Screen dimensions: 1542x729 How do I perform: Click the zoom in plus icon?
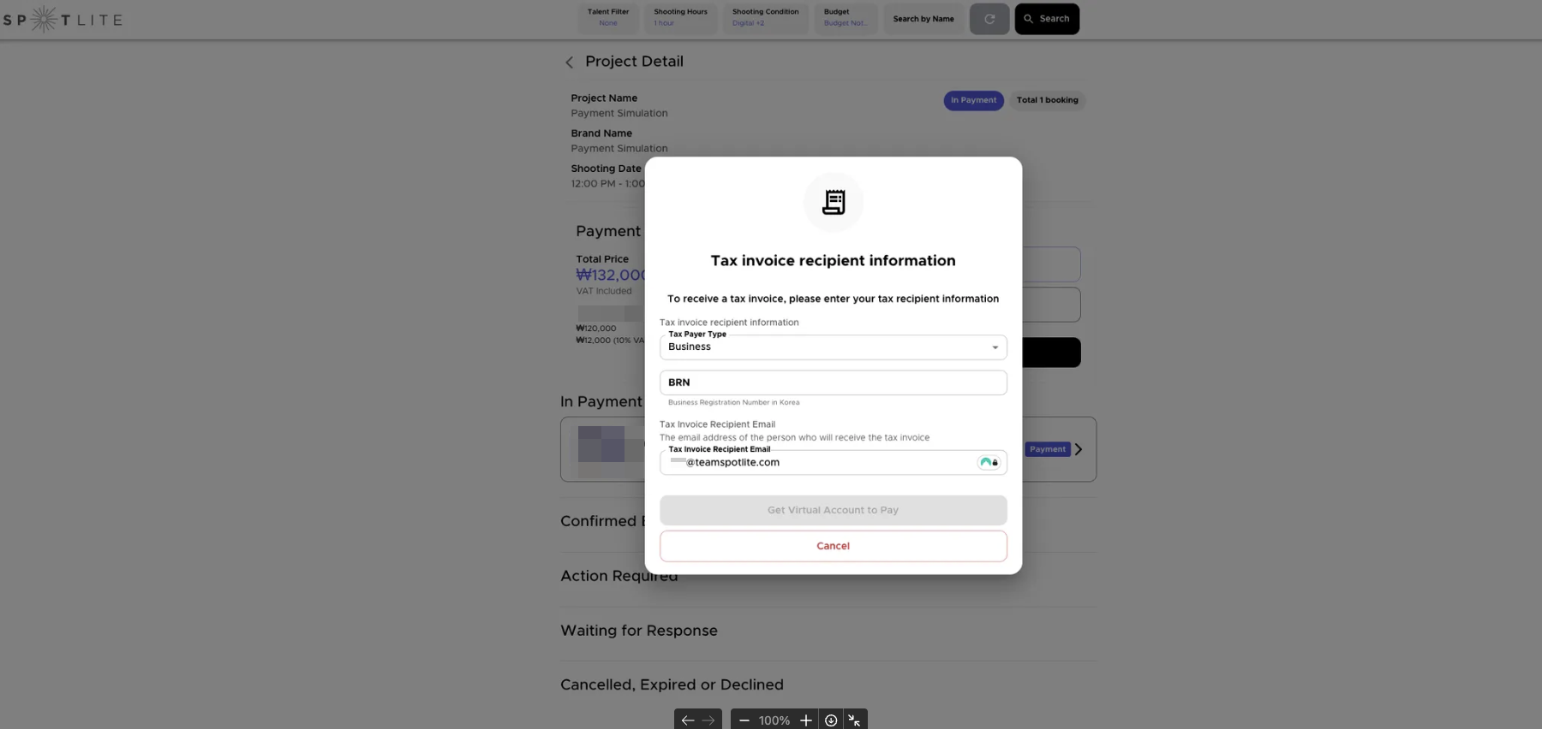click(x=805, y=720)
